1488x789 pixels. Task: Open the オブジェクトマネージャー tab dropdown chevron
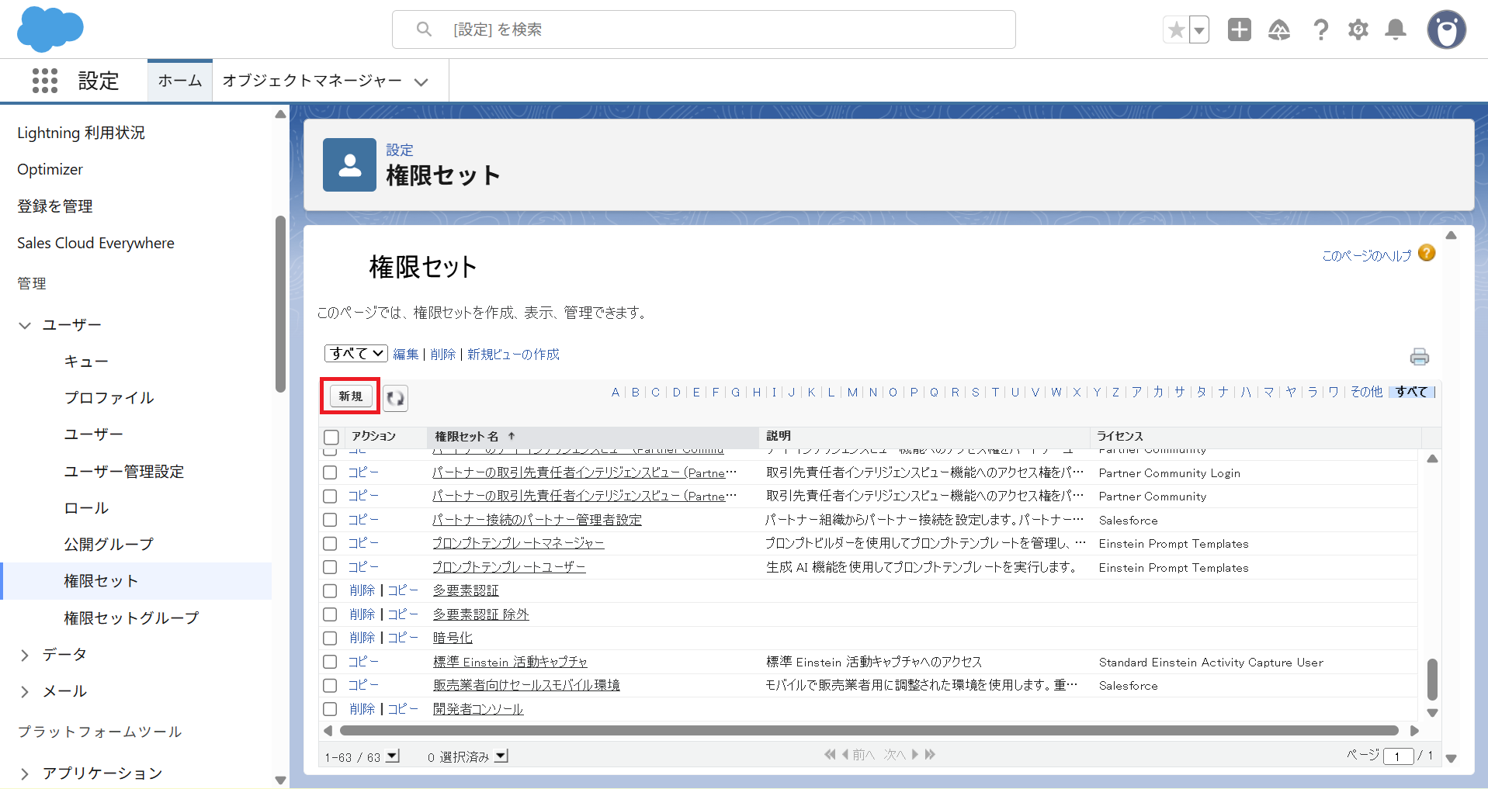click(421, 81)
